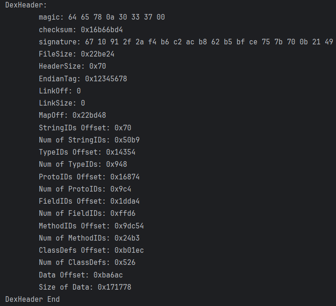Click the "Num of TypeIDs" line

pos(83,164)
